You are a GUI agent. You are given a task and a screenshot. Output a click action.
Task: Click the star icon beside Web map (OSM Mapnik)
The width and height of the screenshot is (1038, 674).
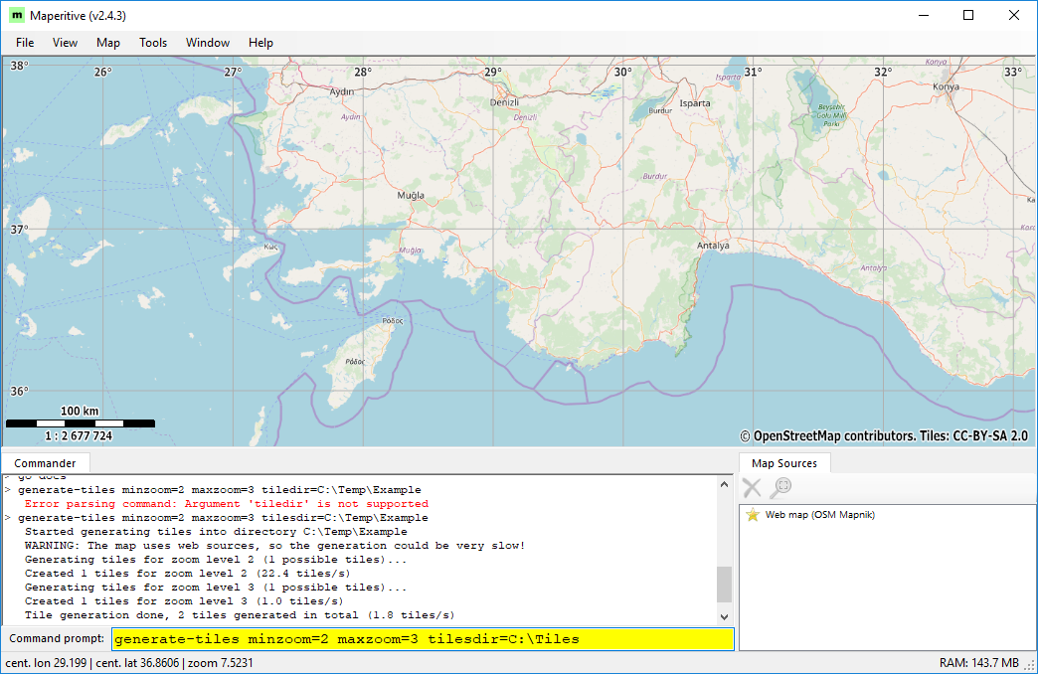point(756,514)
